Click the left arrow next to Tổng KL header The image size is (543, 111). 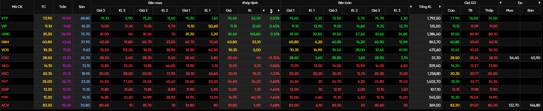[x=411, y=6]
